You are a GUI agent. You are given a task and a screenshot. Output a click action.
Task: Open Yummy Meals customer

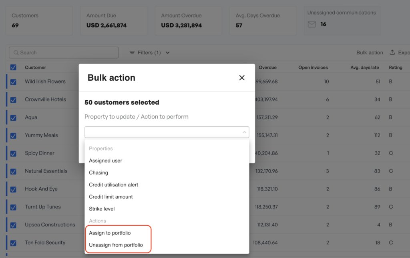(41, 135)
